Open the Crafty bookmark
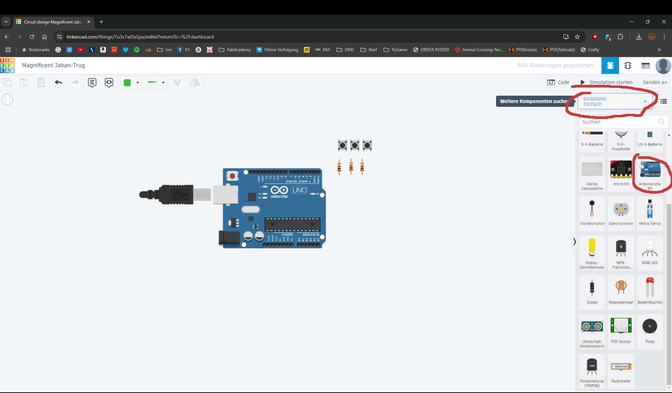Viewport: 672px width, 393px height. pyautogui.click(x=590, y=50)
